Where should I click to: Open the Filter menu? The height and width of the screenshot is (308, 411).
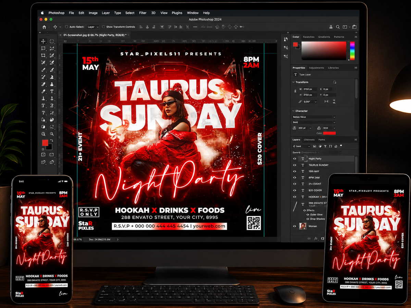click(x=143, y=13)
